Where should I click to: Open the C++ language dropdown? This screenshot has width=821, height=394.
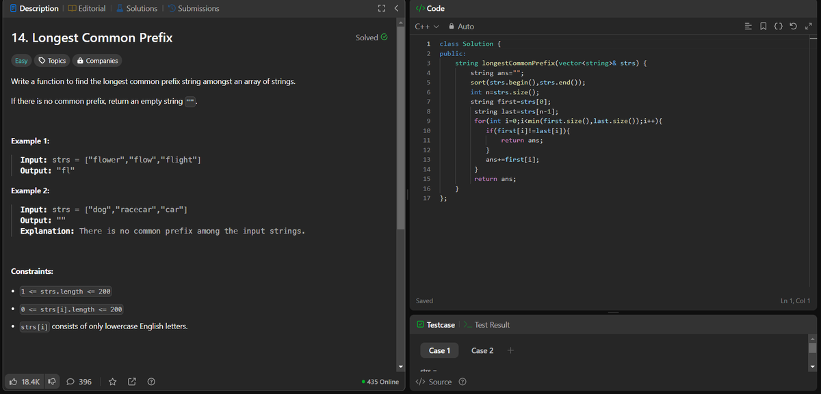tap(426, 26)
